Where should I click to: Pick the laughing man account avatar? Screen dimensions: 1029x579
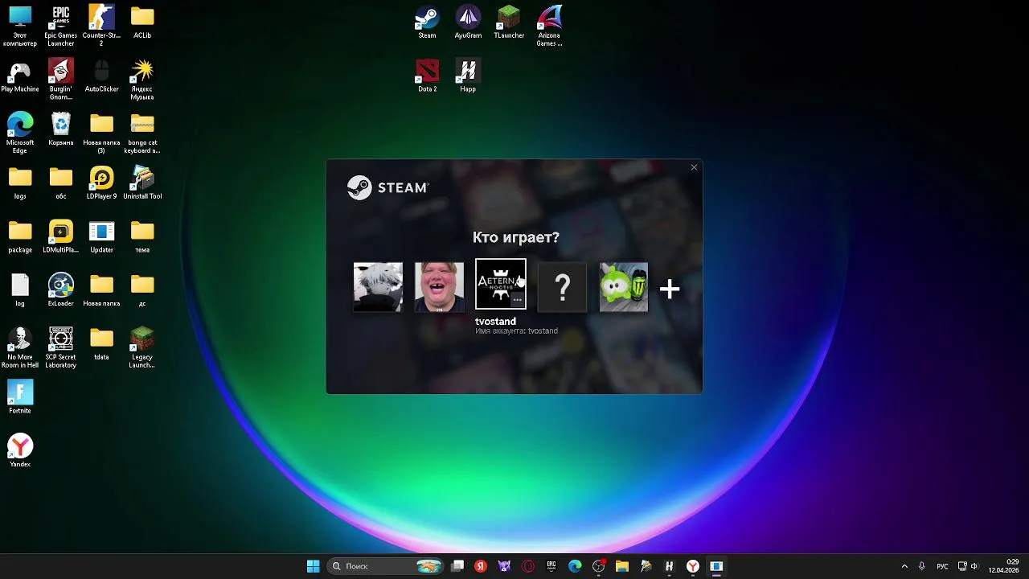click(439, 286)
